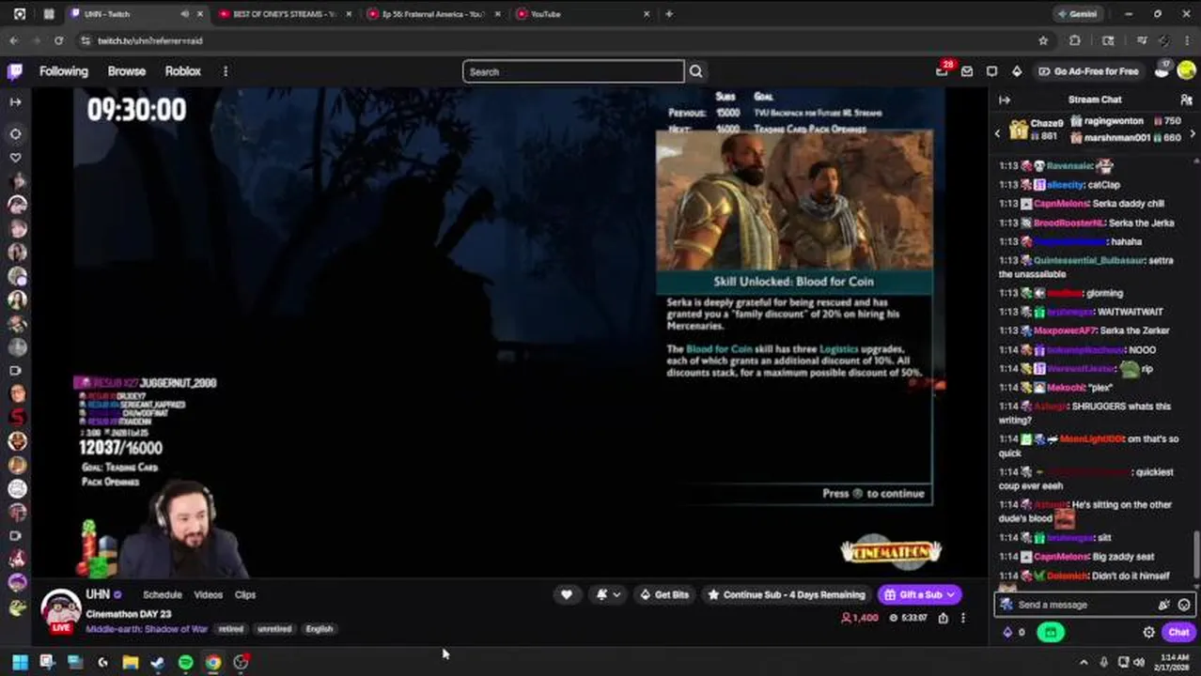
Task: Open the header more options dots menu
Action: point(225,71)
